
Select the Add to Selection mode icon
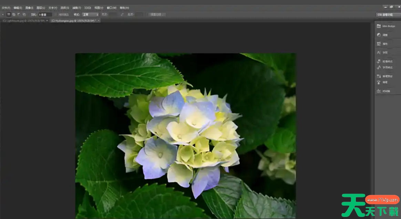point(14,14)
